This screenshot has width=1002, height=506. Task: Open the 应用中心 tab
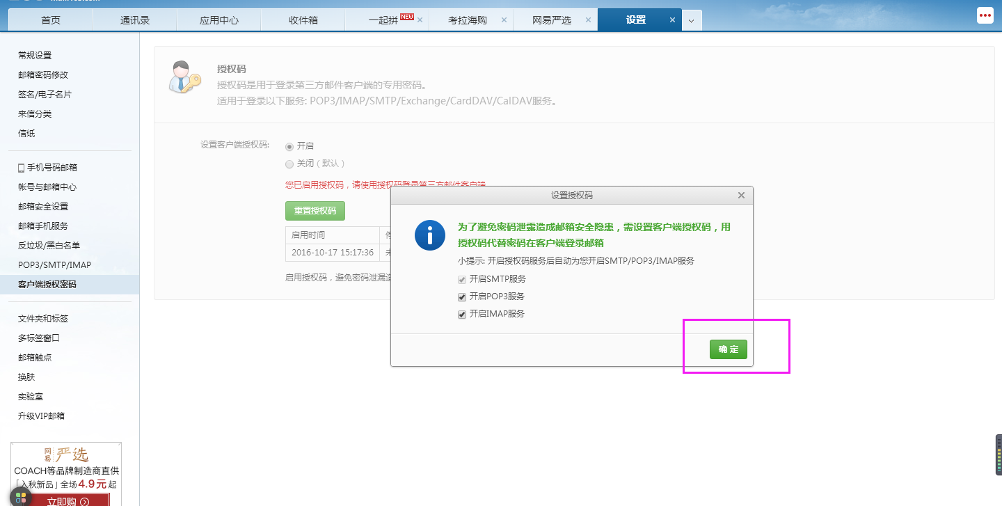click(x=218, y=20)
